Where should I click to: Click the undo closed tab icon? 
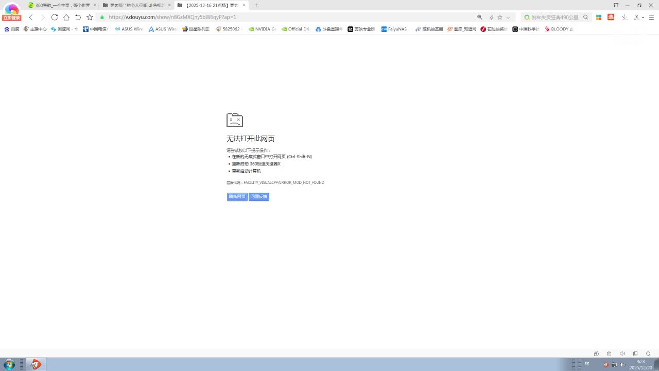78,17
